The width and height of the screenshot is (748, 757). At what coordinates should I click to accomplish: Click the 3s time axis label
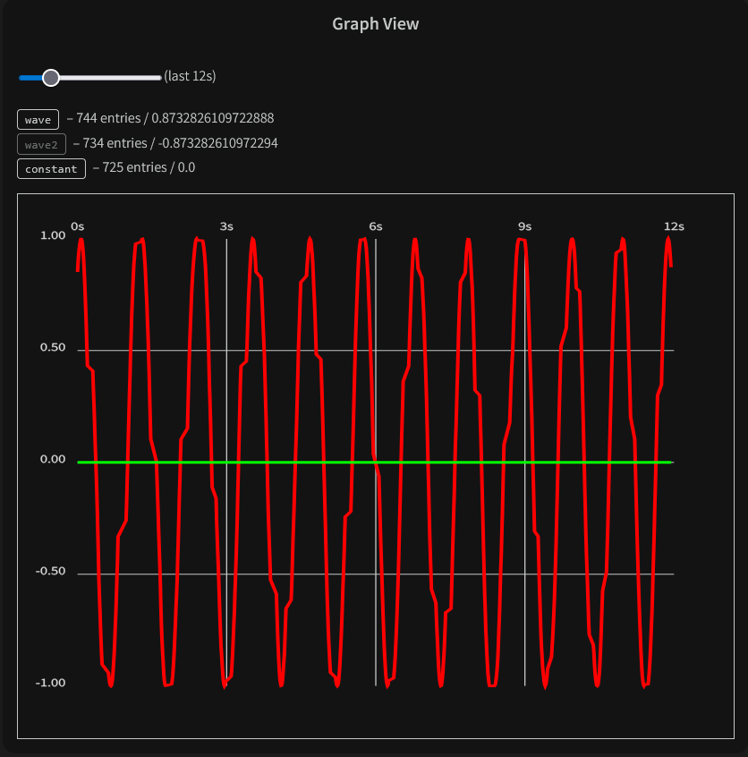coord(226,227)
